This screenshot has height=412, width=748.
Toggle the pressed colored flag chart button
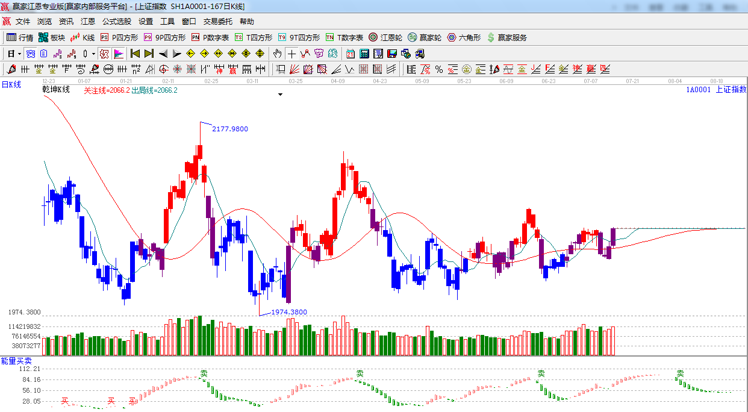pos(119,54)
